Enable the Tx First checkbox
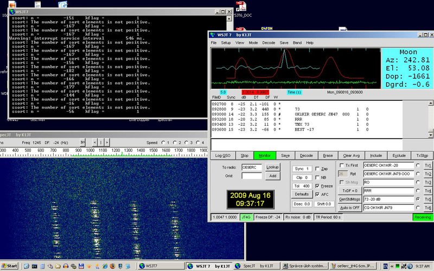Image resolution: width=434 pixels, height=271 pixels. 342,165
